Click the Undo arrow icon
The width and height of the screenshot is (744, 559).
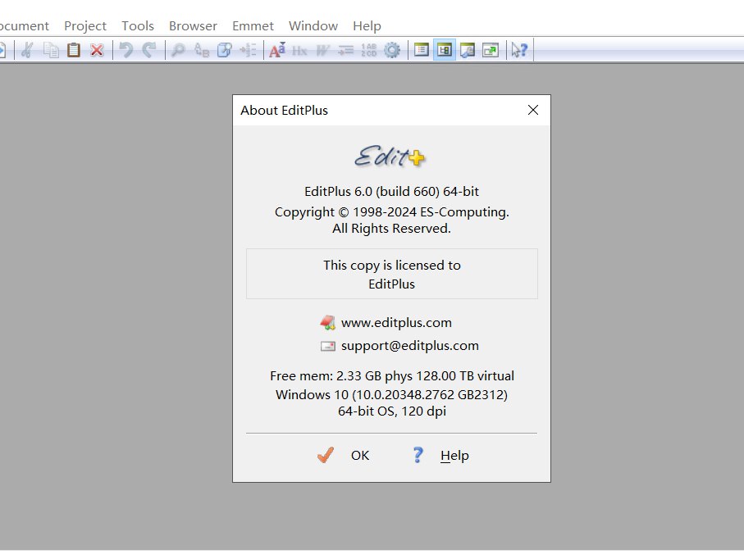tap(126, 50)
